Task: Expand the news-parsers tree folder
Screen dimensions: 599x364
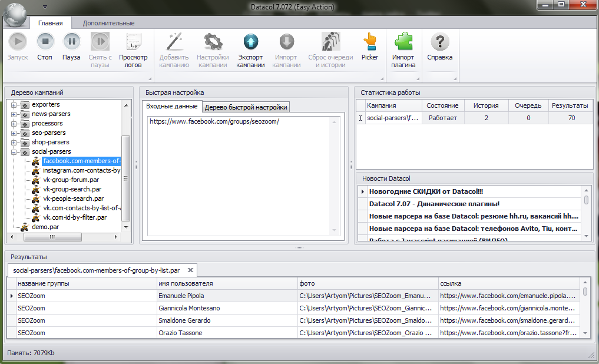Action: [14, 114]
